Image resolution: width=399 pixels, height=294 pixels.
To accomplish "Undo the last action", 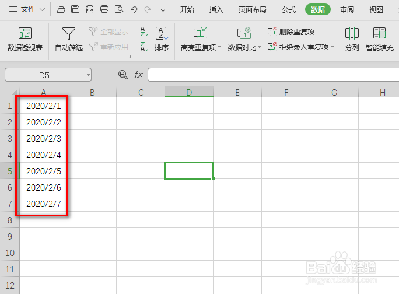I will tap(134, 10).
